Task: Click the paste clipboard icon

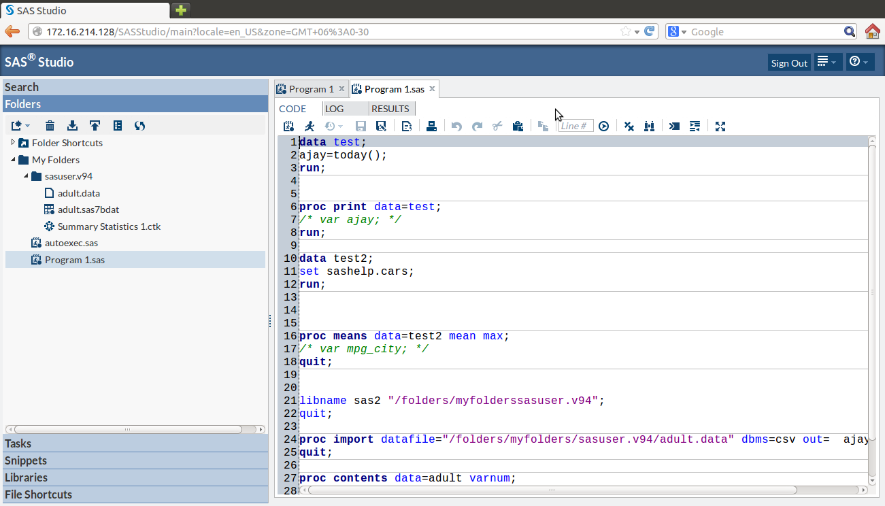Action: click(518, 126)
